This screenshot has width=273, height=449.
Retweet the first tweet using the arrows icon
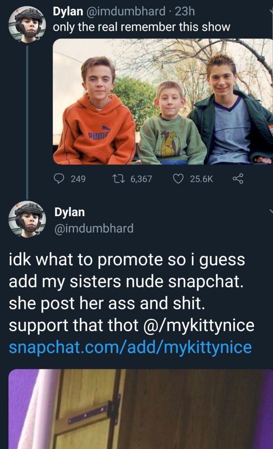(x=120, y=179)
